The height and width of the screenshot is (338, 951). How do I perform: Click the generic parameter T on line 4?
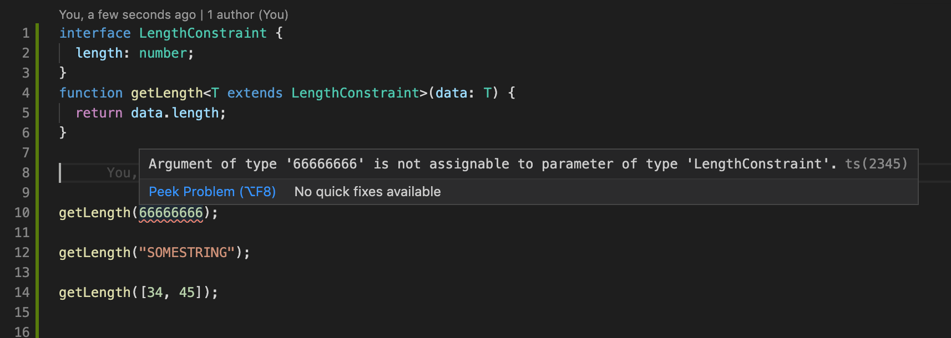(x=214, y=93)
